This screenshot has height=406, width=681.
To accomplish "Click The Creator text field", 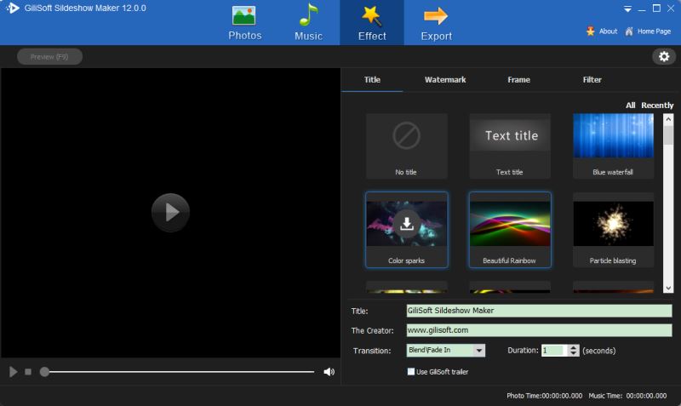I will pos(539,330).
